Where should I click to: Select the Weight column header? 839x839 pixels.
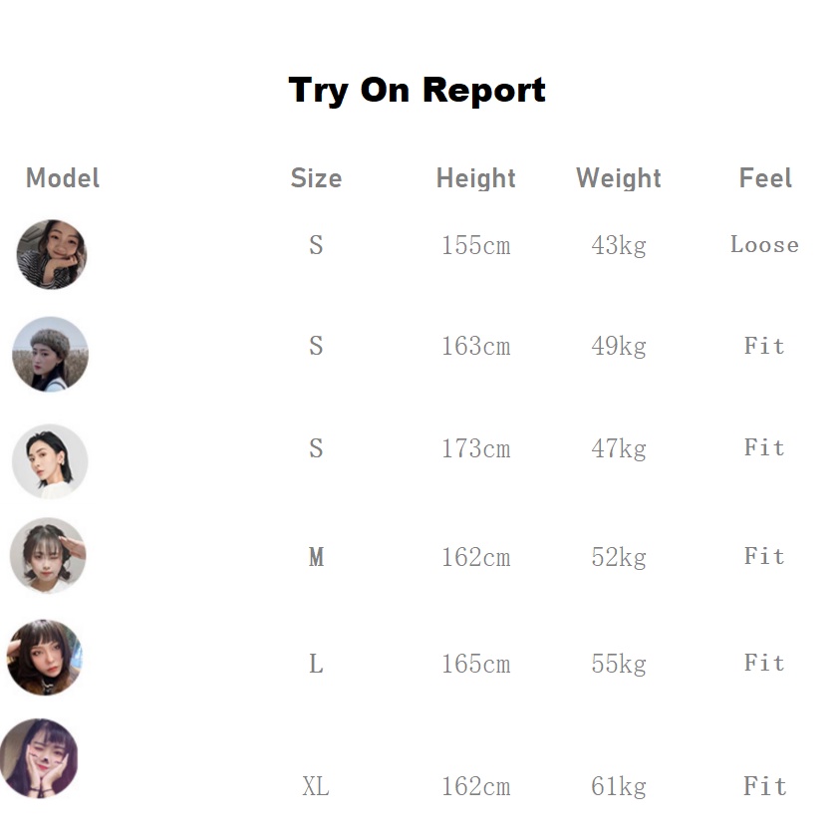click(x=619, y=178)
